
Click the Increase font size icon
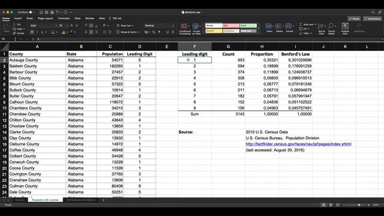pyautogui.click(x=72, y=25)
